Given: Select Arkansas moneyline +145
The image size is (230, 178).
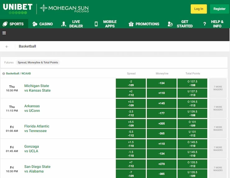Looking at the screenshot, I should pos(162,104).
